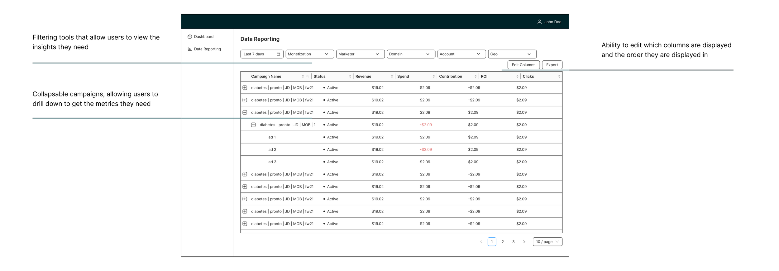Click the Data Reporting page heading
Screen dimensions: 779x271
(260, 39)
